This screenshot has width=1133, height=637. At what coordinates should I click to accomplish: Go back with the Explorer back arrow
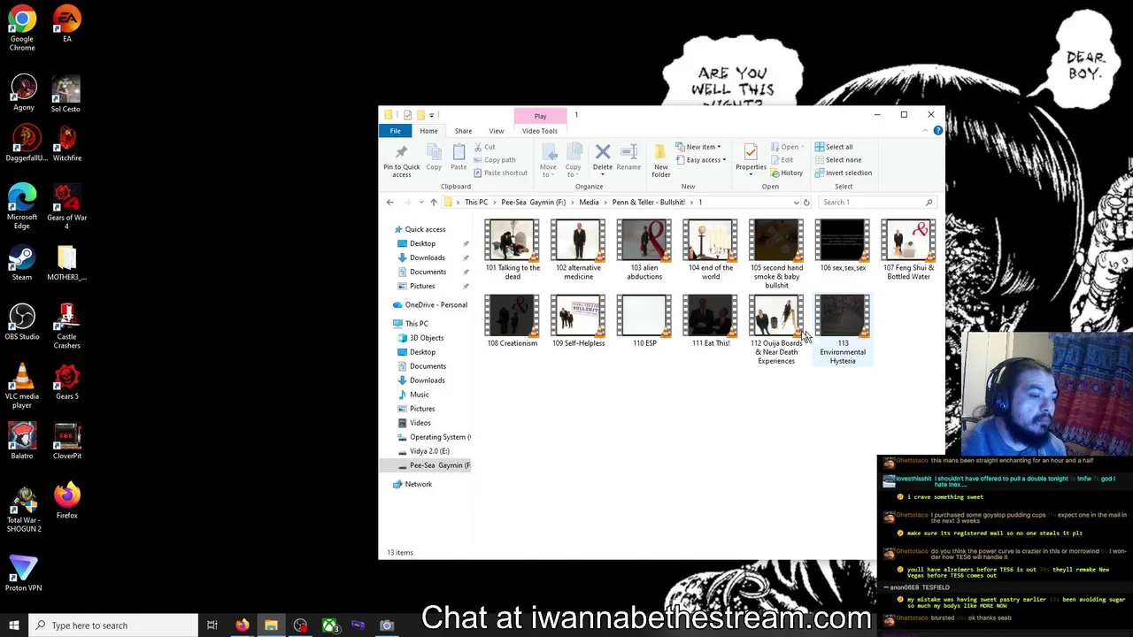click(x=389, y=203)
